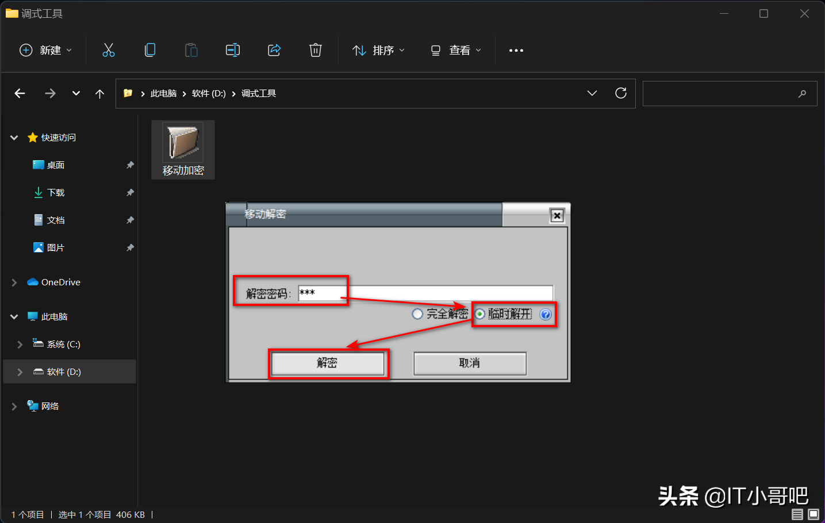Click the 移动加密 folder thumbnail
The image size is (825, 523).
pos(182,141)
